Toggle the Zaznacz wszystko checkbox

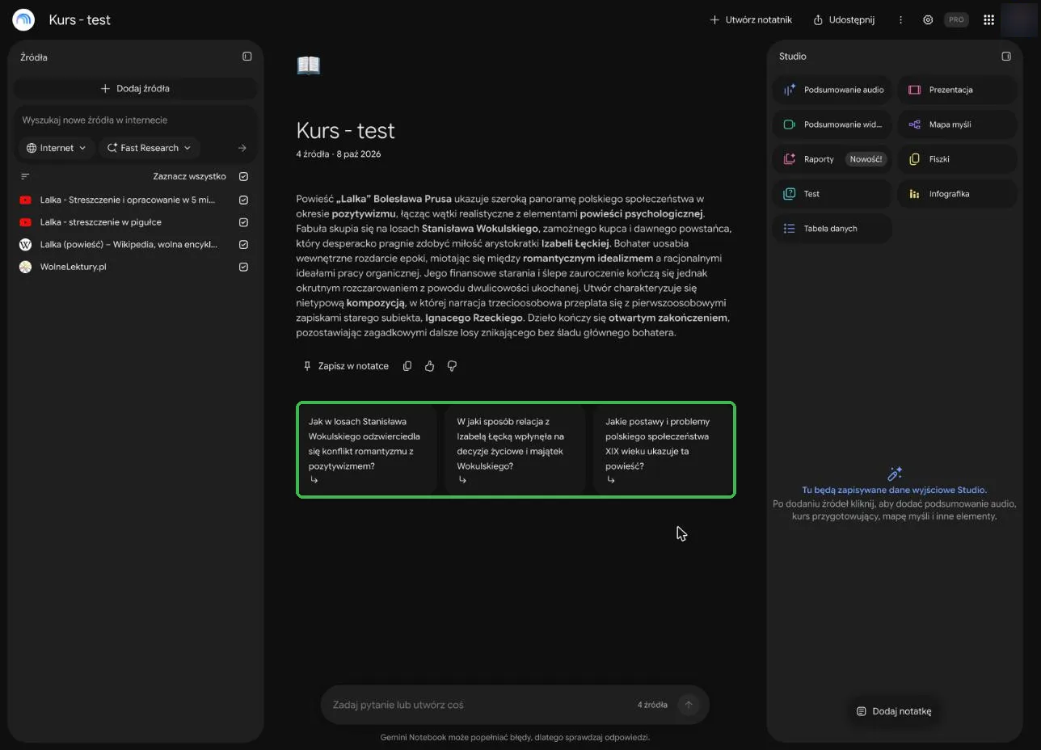[243, 176]
